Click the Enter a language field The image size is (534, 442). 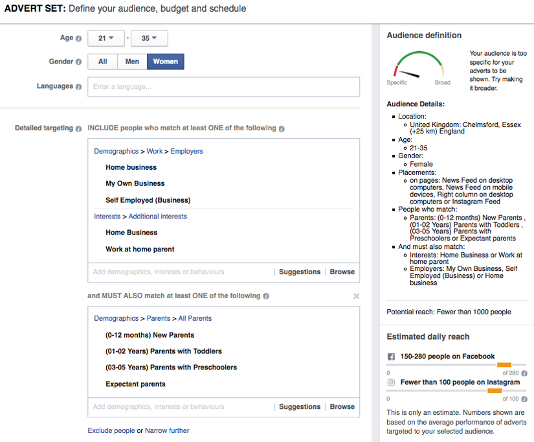pos(224,87)
